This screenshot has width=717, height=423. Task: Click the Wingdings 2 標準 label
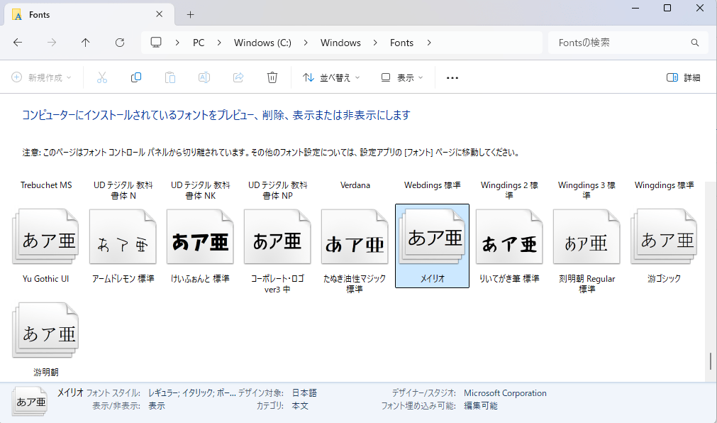coord(509,190)
